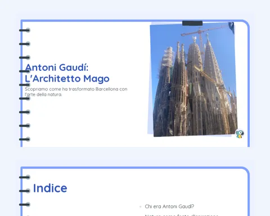The image size is (270, 216).
Task: Click the top binder ring on first slide
Action: coord(25,30)
